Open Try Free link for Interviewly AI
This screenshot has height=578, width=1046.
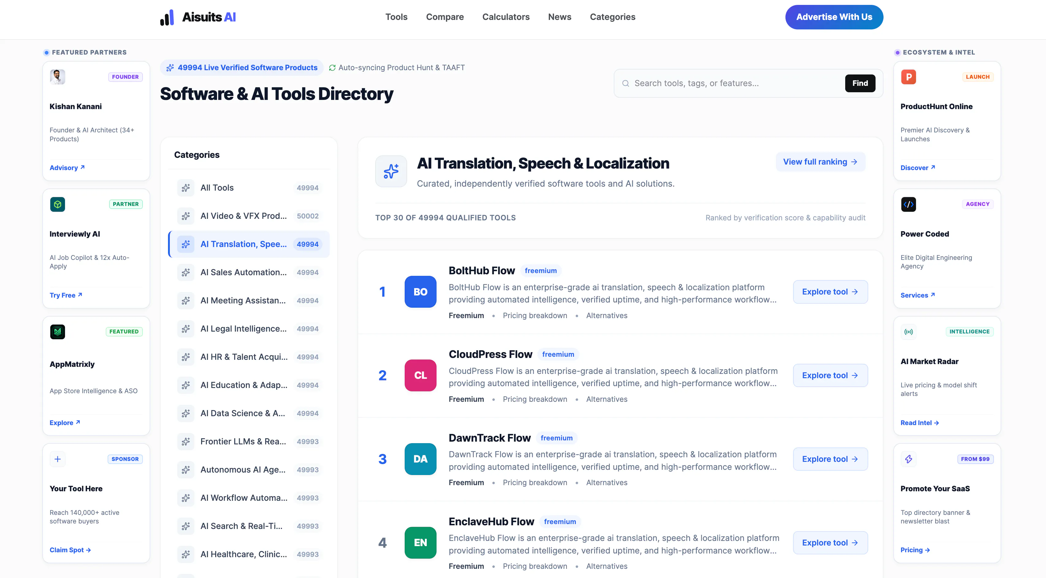pyautogui.click(x=66, y=295)
